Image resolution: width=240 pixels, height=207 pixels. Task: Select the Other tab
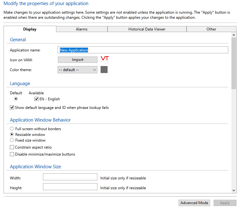pyautogui.click(x=211, y=29)
